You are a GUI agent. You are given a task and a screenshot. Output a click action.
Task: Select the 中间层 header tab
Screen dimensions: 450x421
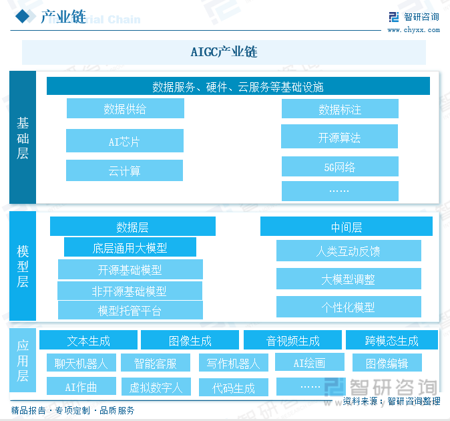[346, 227]
